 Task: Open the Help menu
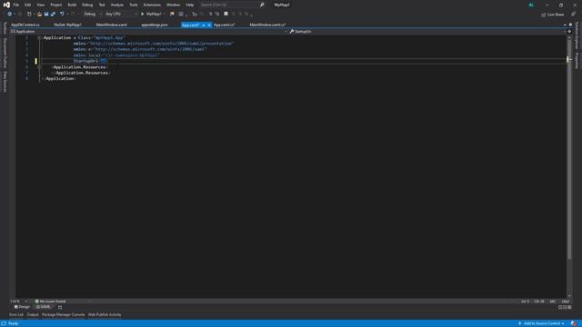tap(190, 5)
